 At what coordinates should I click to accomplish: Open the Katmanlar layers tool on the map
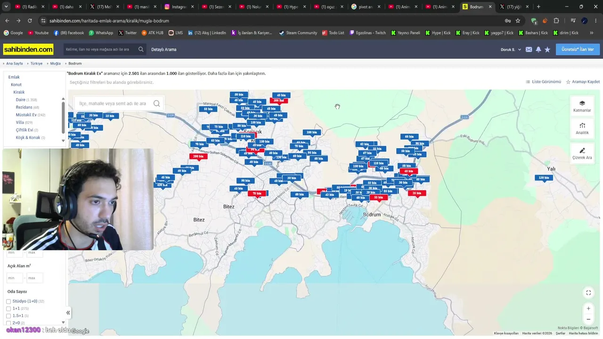[x=582, y=106]
